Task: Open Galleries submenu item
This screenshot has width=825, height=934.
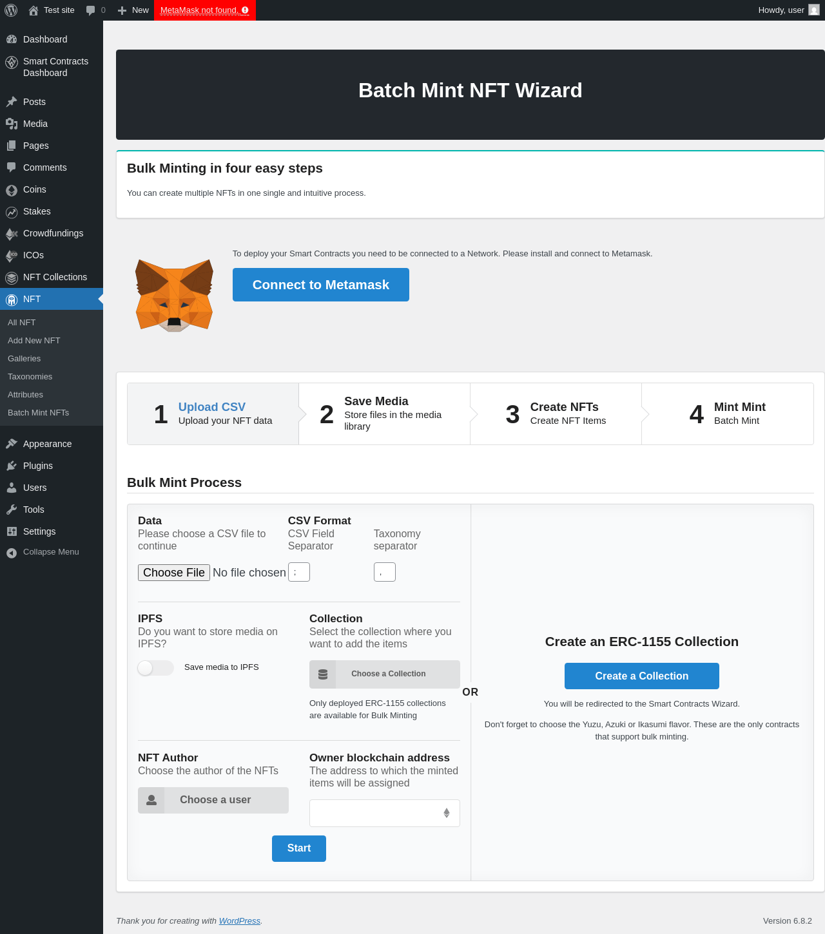Action: point(24,358)
